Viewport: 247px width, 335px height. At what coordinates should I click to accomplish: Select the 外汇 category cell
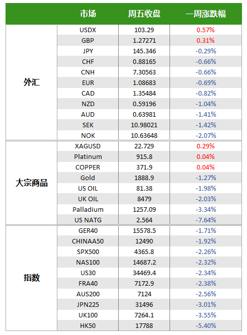(x=32, y=82)
